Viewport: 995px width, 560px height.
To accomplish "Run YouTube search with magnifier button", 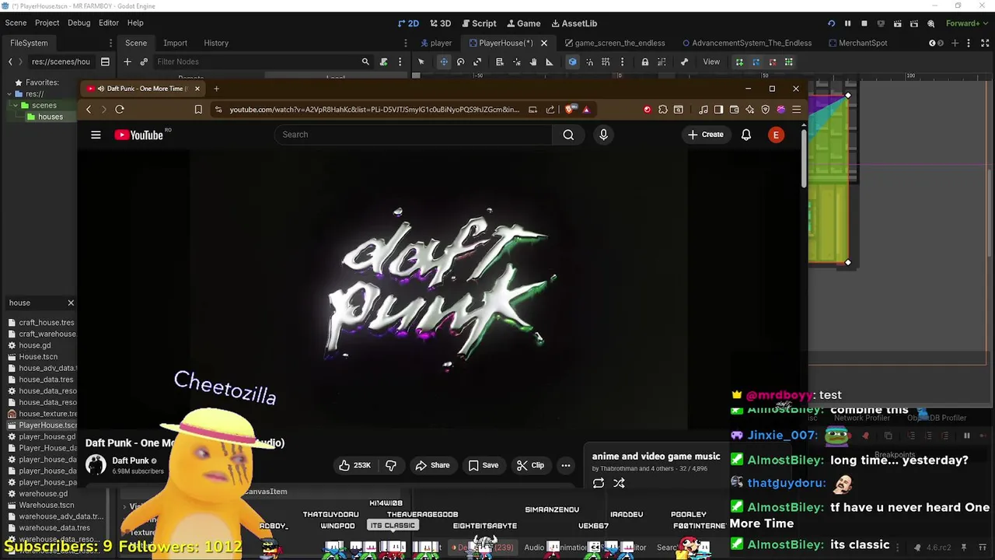I will point(568,135).
